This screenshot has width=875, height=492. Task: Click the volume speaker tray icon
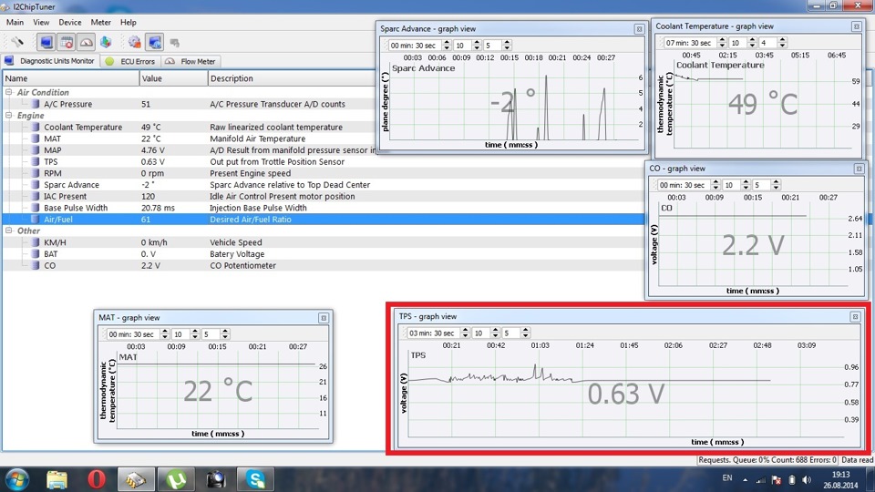[807, 480]
